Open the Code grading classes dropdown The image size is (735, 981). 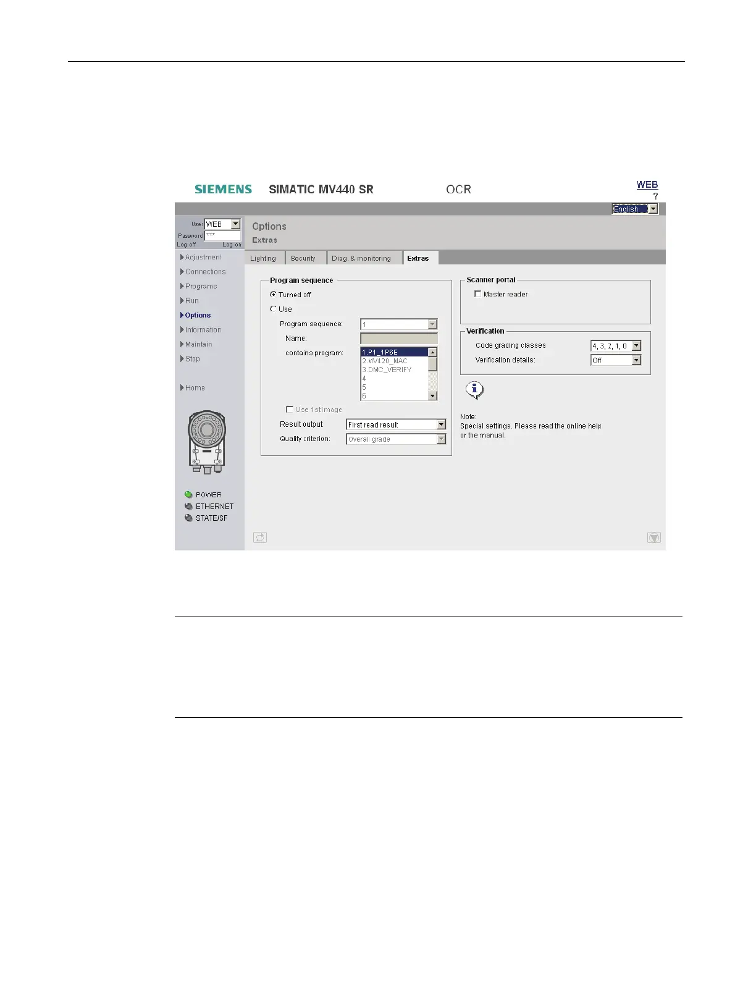click(616, 346)
